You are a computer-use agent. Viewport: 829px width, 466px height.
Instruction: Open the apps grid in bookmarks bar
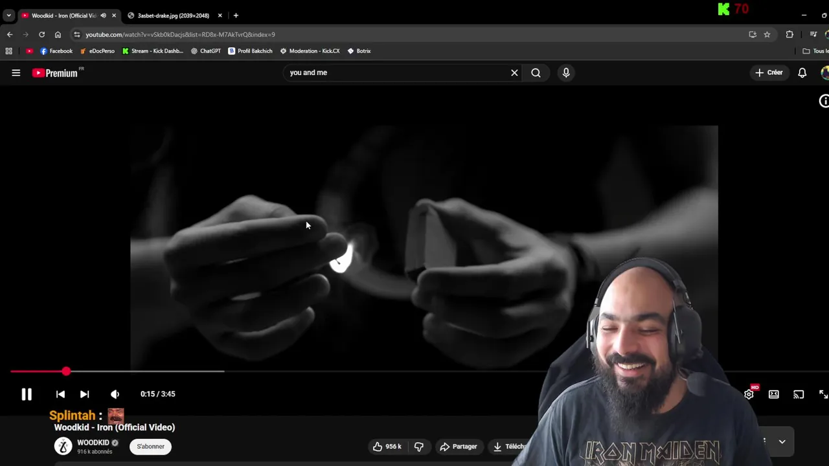click(x=9, y=51)
